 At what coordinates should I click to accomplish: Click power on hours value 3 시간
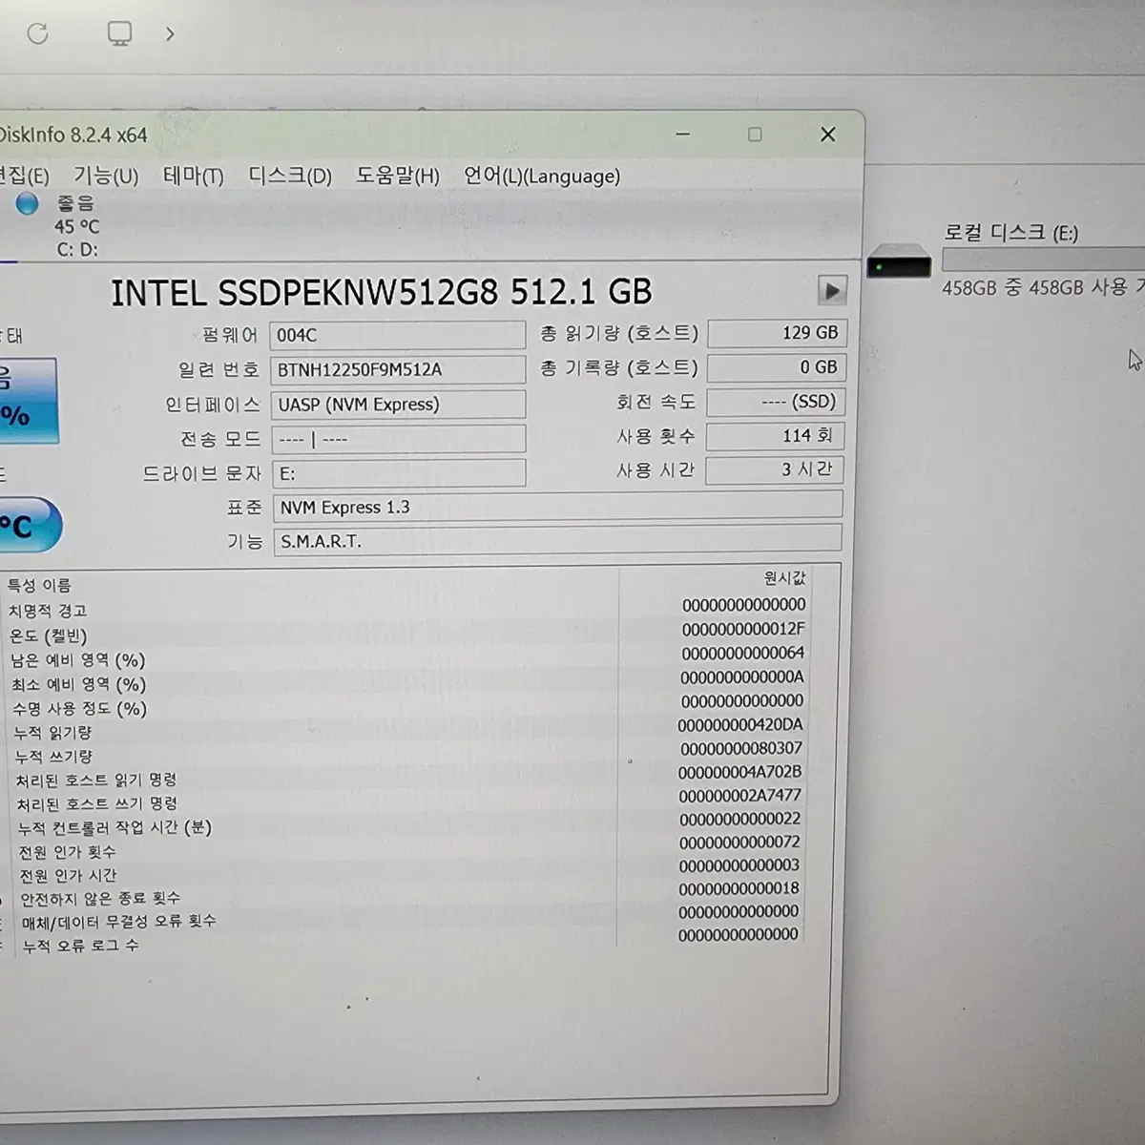point(775,469)
